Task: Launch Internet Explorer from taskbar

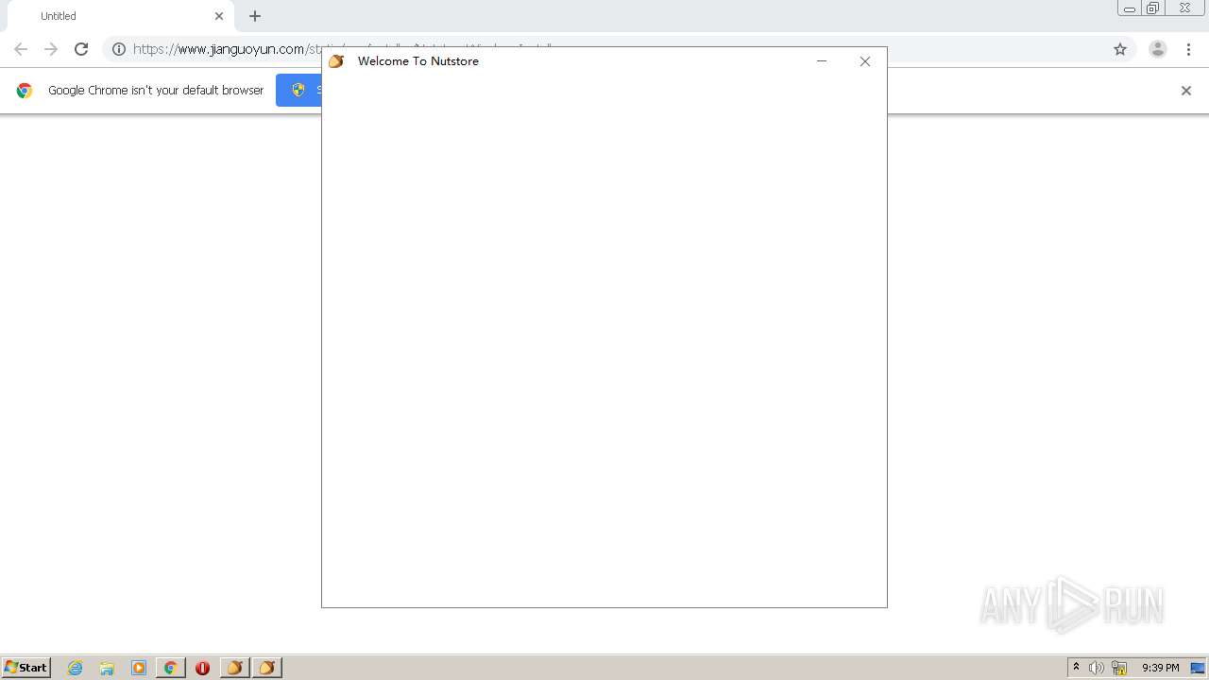Action: 76,668
